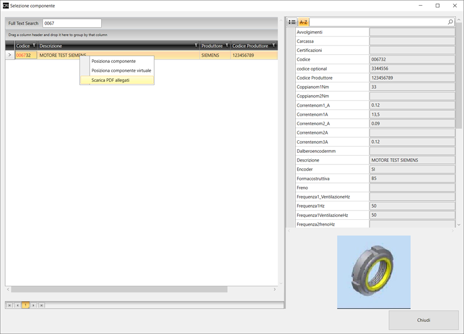Open the Produttore column filter icon

click(227, 46)
